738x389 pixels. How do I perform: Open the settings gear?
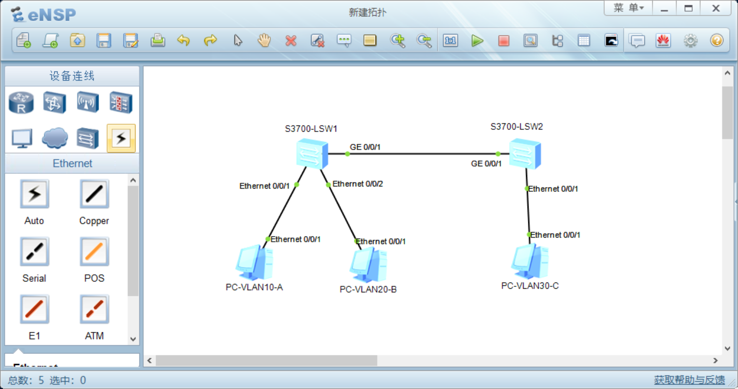[690, 40]
